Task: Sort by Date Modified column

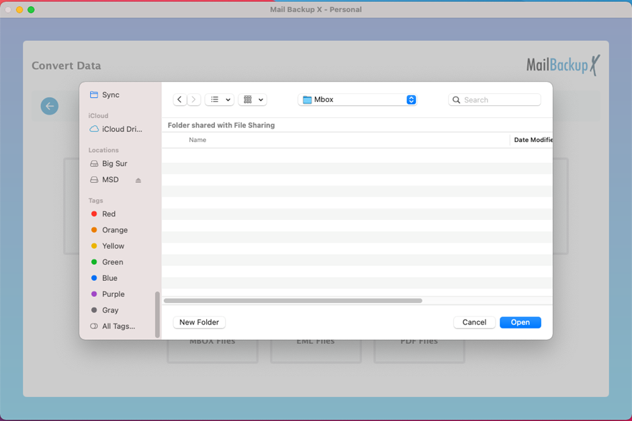Action: (x=533, y=139)
